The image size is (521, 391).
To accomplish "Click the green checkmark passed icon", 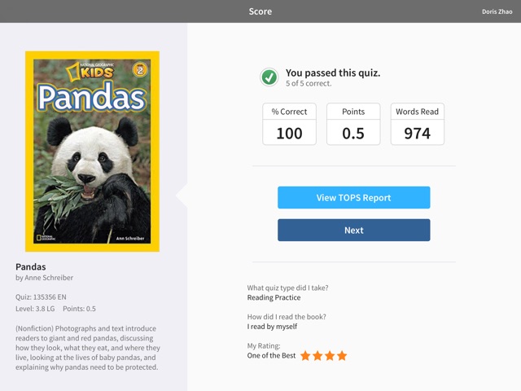I will (x=269, y=77).
